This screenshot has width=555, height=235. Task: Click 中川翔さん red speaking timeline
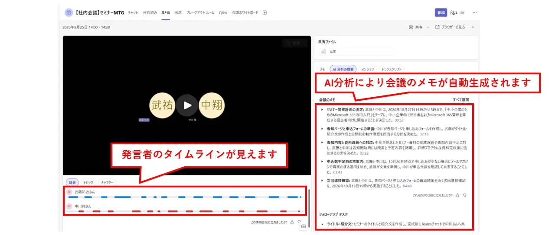click(185, 211)
